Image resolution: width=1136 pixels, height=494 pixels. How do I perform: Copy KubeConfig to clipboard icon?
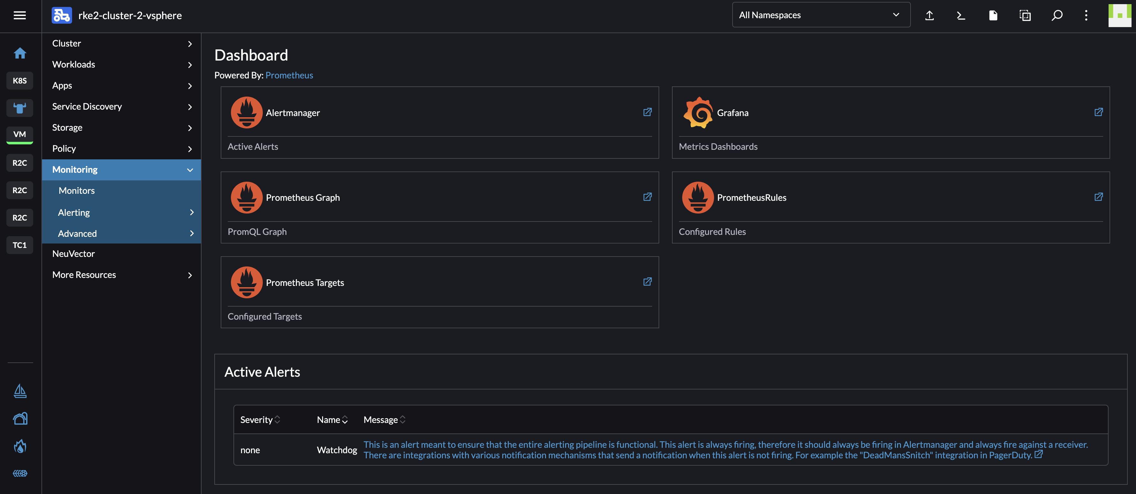1025,15
